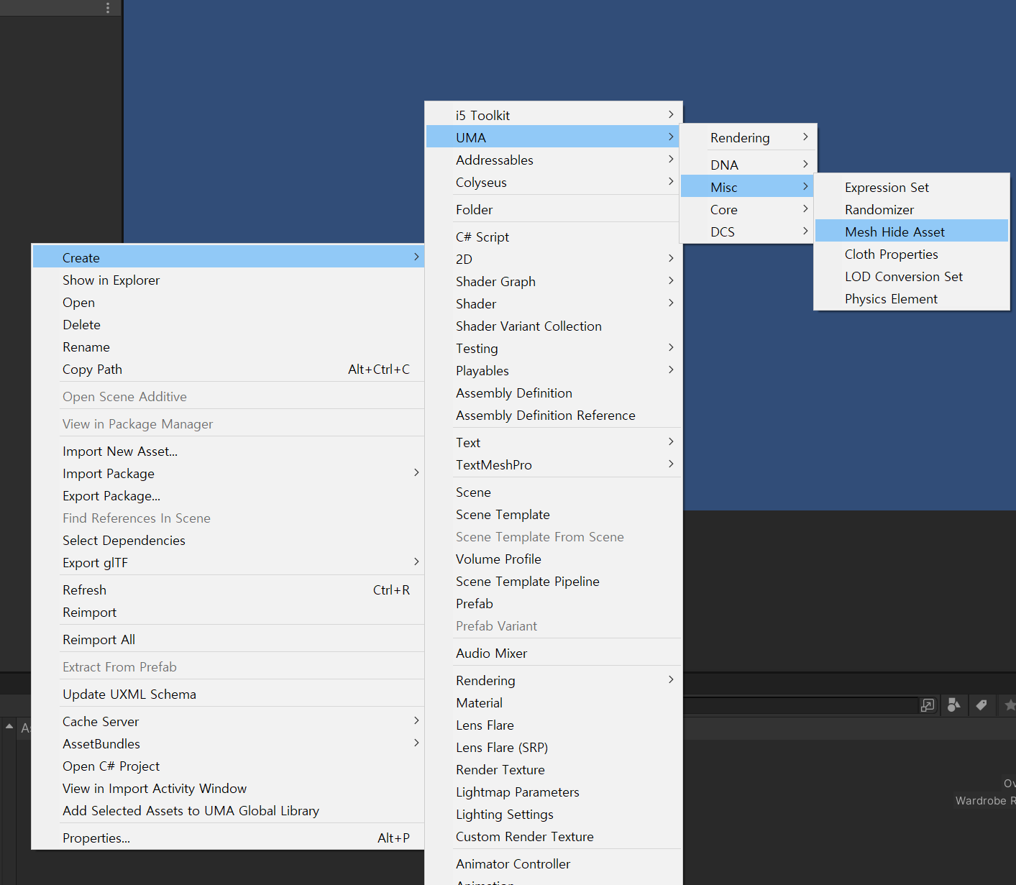Screen dimensions: 1016x885
Task: Open the Core submenu under UMA
Action: coord(748,209)
